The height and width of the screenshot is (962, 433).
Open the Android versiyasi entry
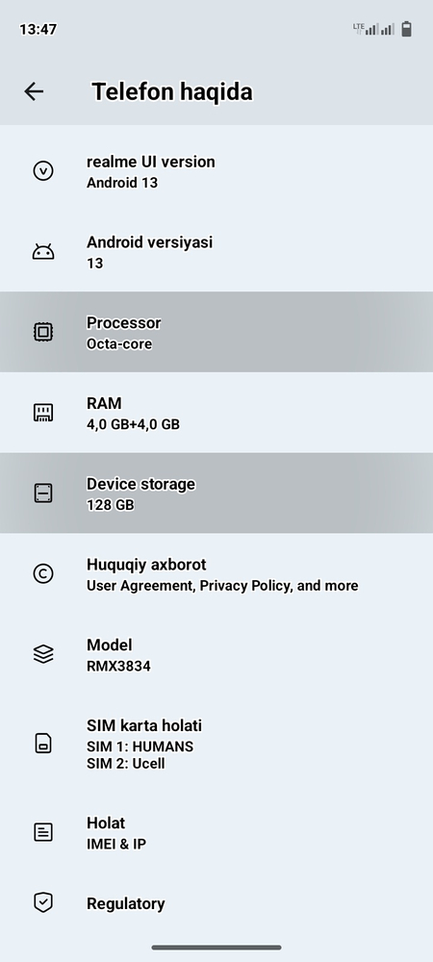(216, 251)
